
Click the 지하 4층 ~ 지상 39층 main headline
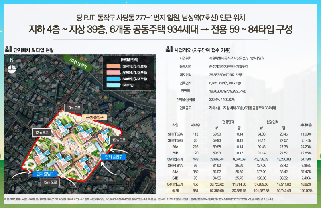[x=160, y=29]
